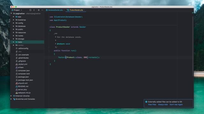Expand the resources folder
This screenshot has width=204, height=114.
pos(13,33)
